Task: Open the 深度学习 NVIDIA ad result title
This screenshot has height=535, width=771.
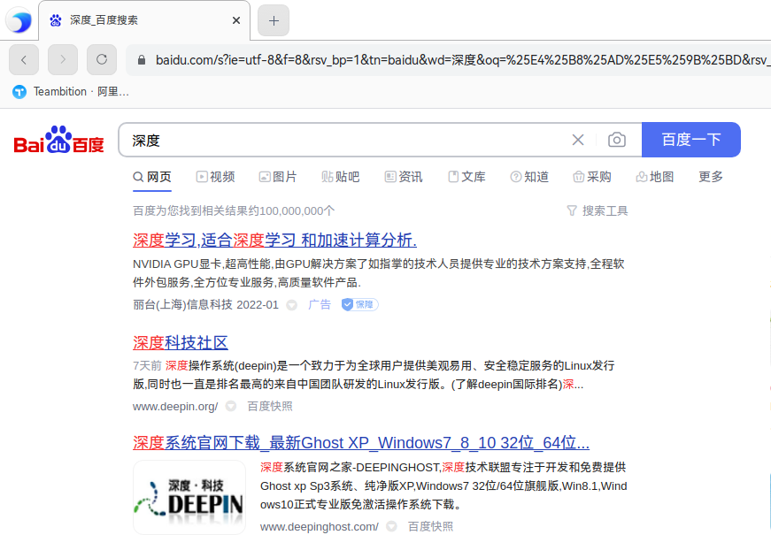Action: tap(275, 241)
